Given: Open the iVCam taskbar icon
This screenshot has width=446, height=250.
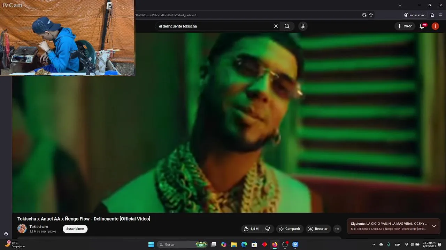Looking at the screenshot, I should point(295,244).
